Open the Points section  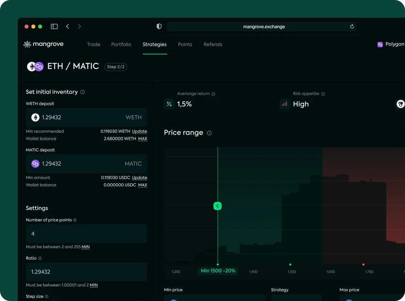185,44
